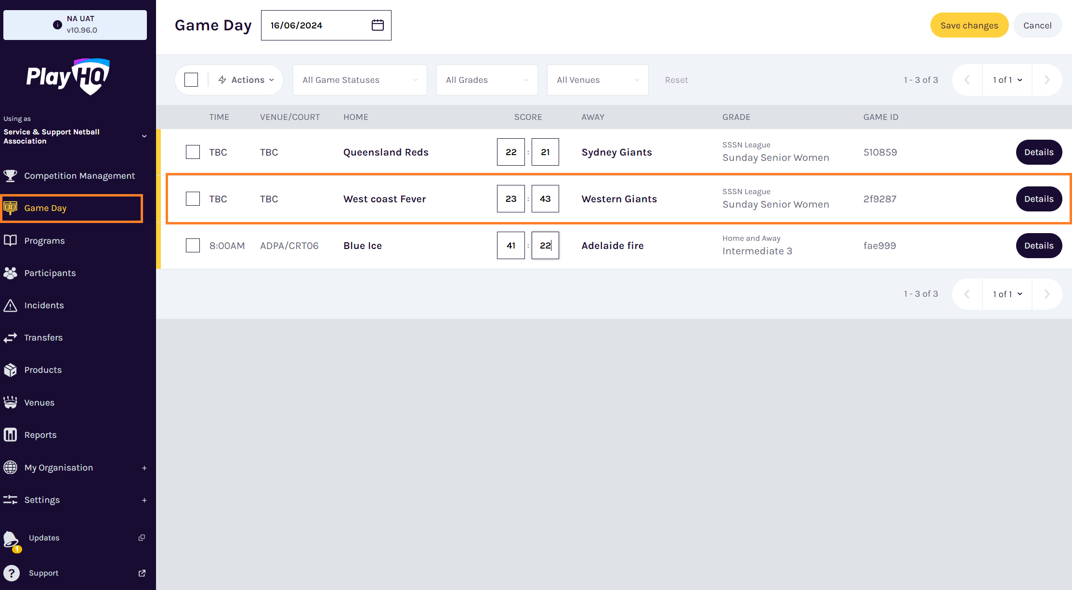
Task: Open Details for the Sydney Giants game
Action: click(1038, 152)
